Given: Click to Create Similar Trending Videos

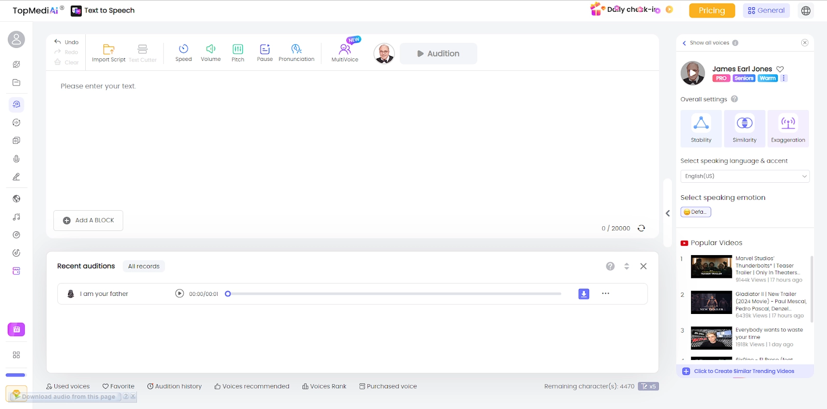Looking at the screenshot, I should coord(744,371).
